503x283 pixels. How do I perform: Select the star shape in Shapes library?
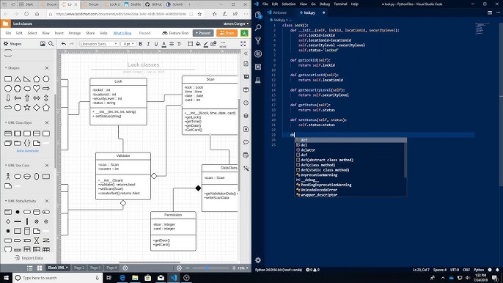(x=27, y=108)
